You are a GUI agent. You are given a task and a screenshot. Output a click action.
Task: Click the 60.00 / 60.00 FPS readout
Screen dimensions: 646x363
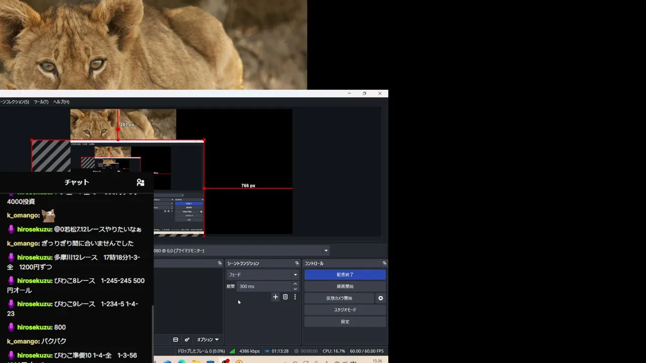[x=367, y=351]
